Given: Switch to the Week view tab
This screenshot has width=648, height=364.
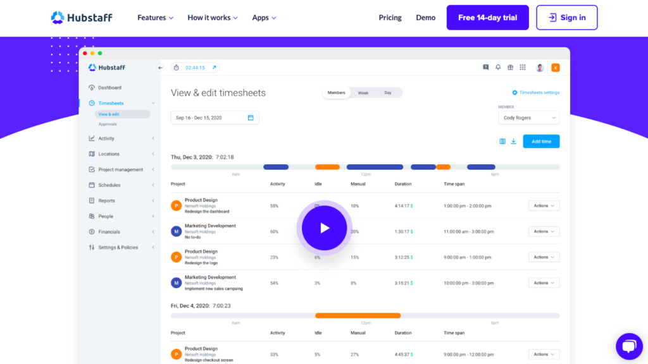Looking at the screenshot, I should click(363, 93).
